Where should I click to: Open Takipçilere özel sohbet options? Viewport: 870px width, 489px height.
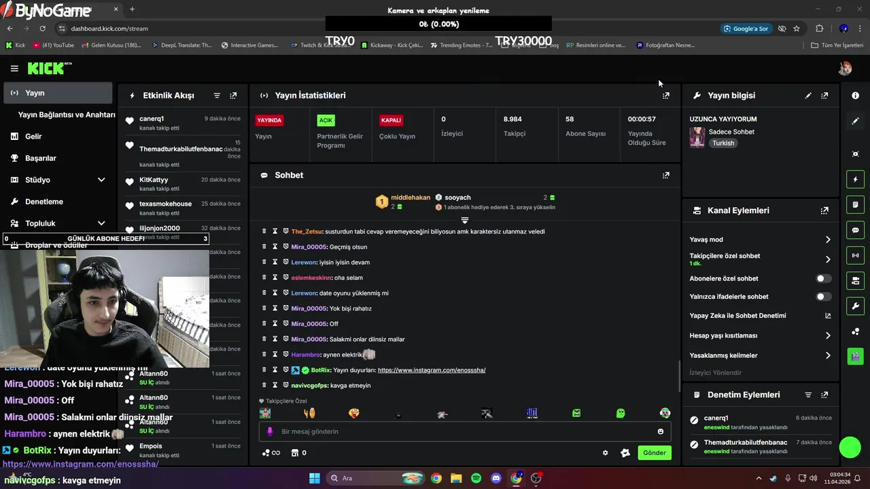point(761,259)
